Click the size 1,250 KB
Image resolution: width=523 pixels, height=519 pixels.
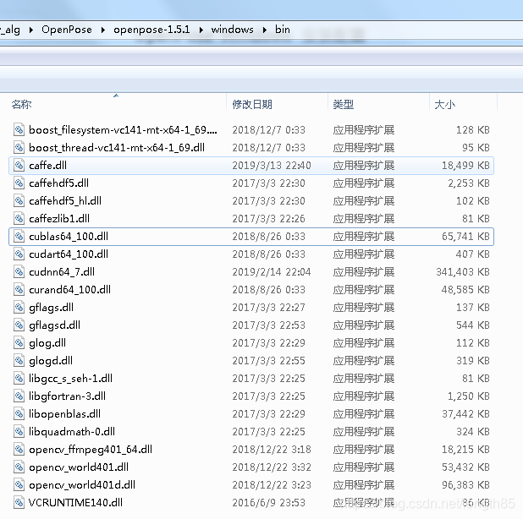pyautogui.click(x=469, y=396)
